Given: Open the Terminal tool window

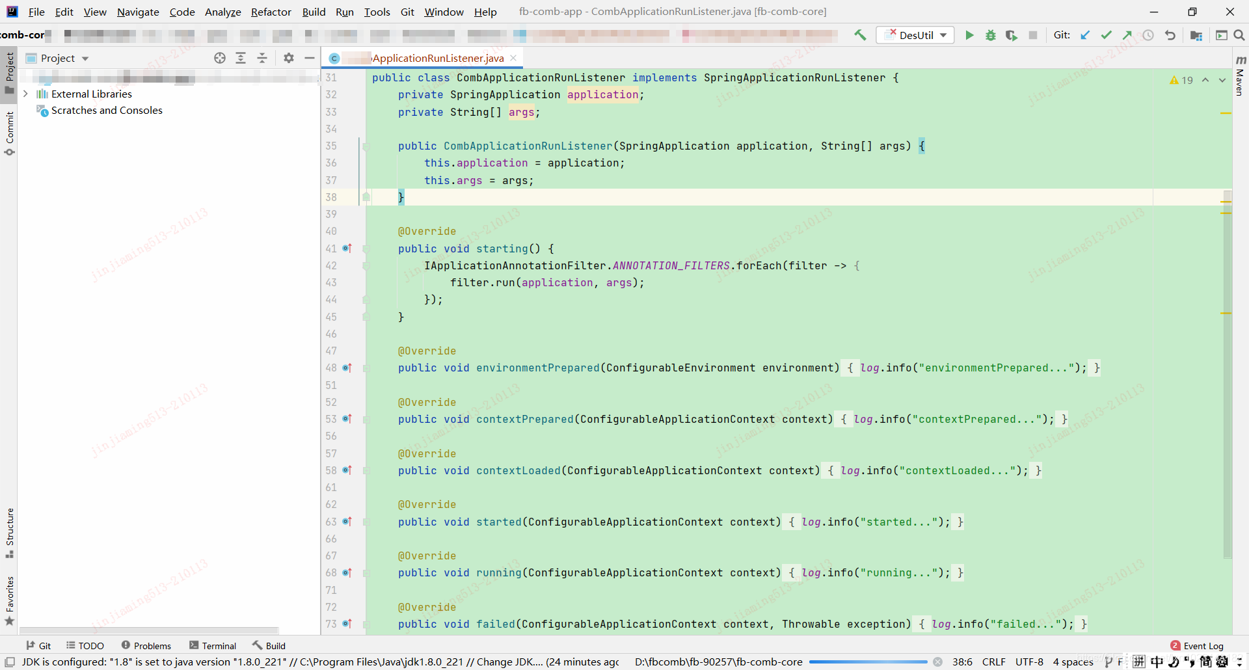Looking at the screenshot, I should pos(213,645).
